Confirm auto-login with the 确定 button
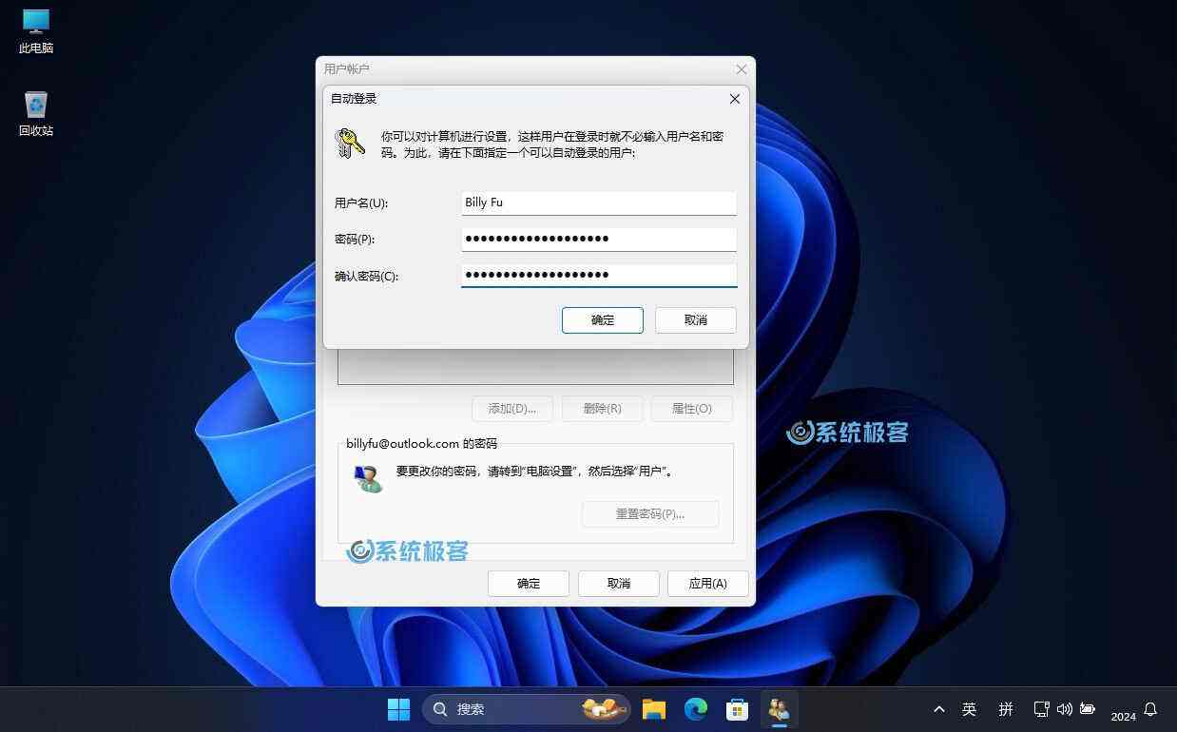Screen dimensions: 1177x732 602,320
